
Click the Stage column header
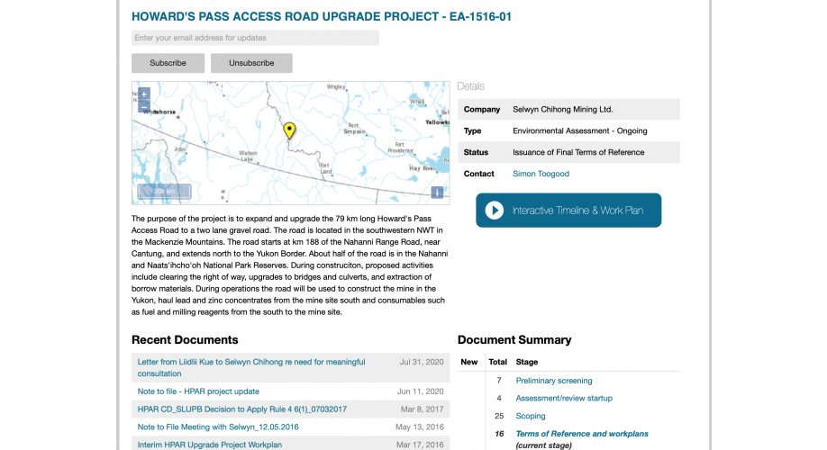pyautogui.click(x=527, y=362)
